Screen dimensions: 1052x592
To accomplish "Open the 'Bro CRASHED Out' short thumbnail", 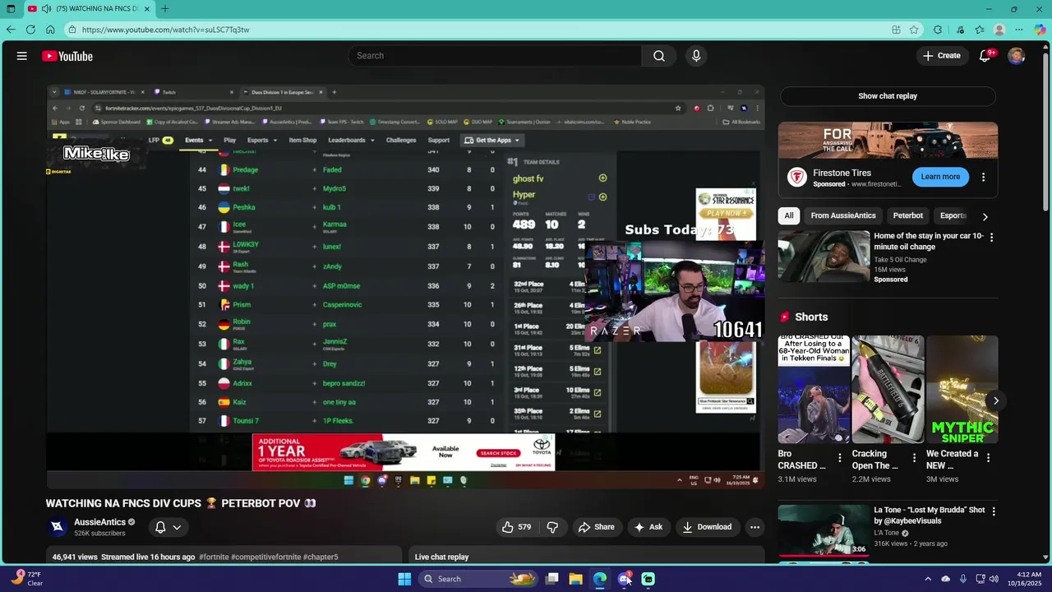I will [x=814, y=389].
